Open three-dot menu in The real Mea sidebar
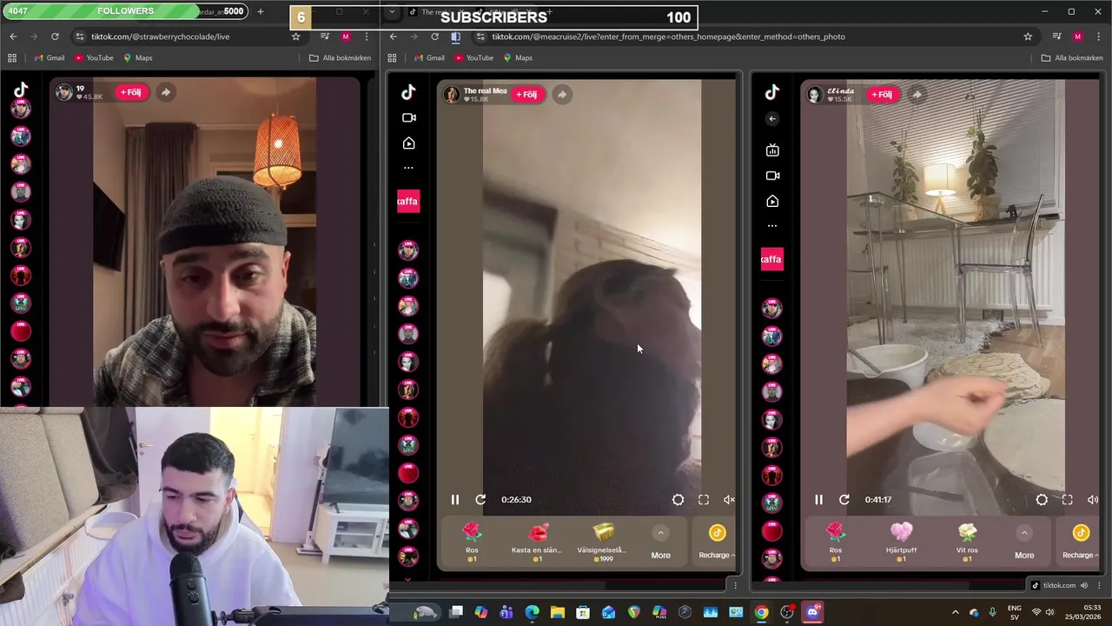The height and width of the screenshot is (626, 1112). pos(408,168)
